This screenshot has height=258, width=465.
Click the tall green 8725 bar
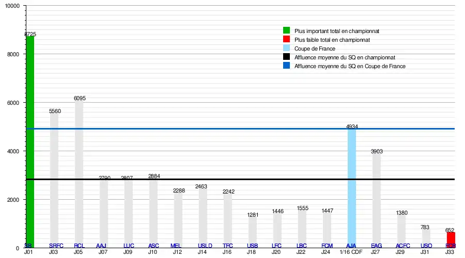coord(29,139)
